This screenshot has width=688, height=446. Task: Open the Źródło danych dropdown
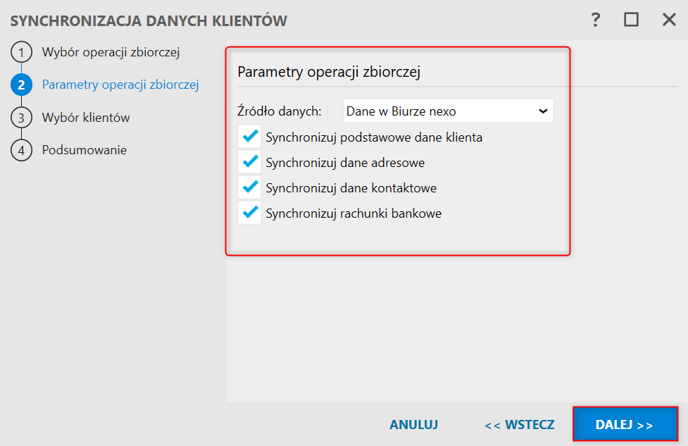[x=447, y=111]
